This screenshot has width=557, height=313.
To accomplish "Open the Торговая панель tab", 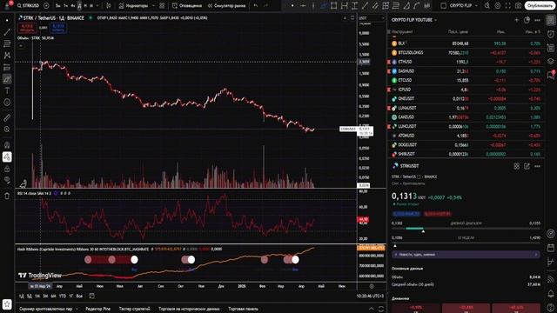I will [243, 309].
